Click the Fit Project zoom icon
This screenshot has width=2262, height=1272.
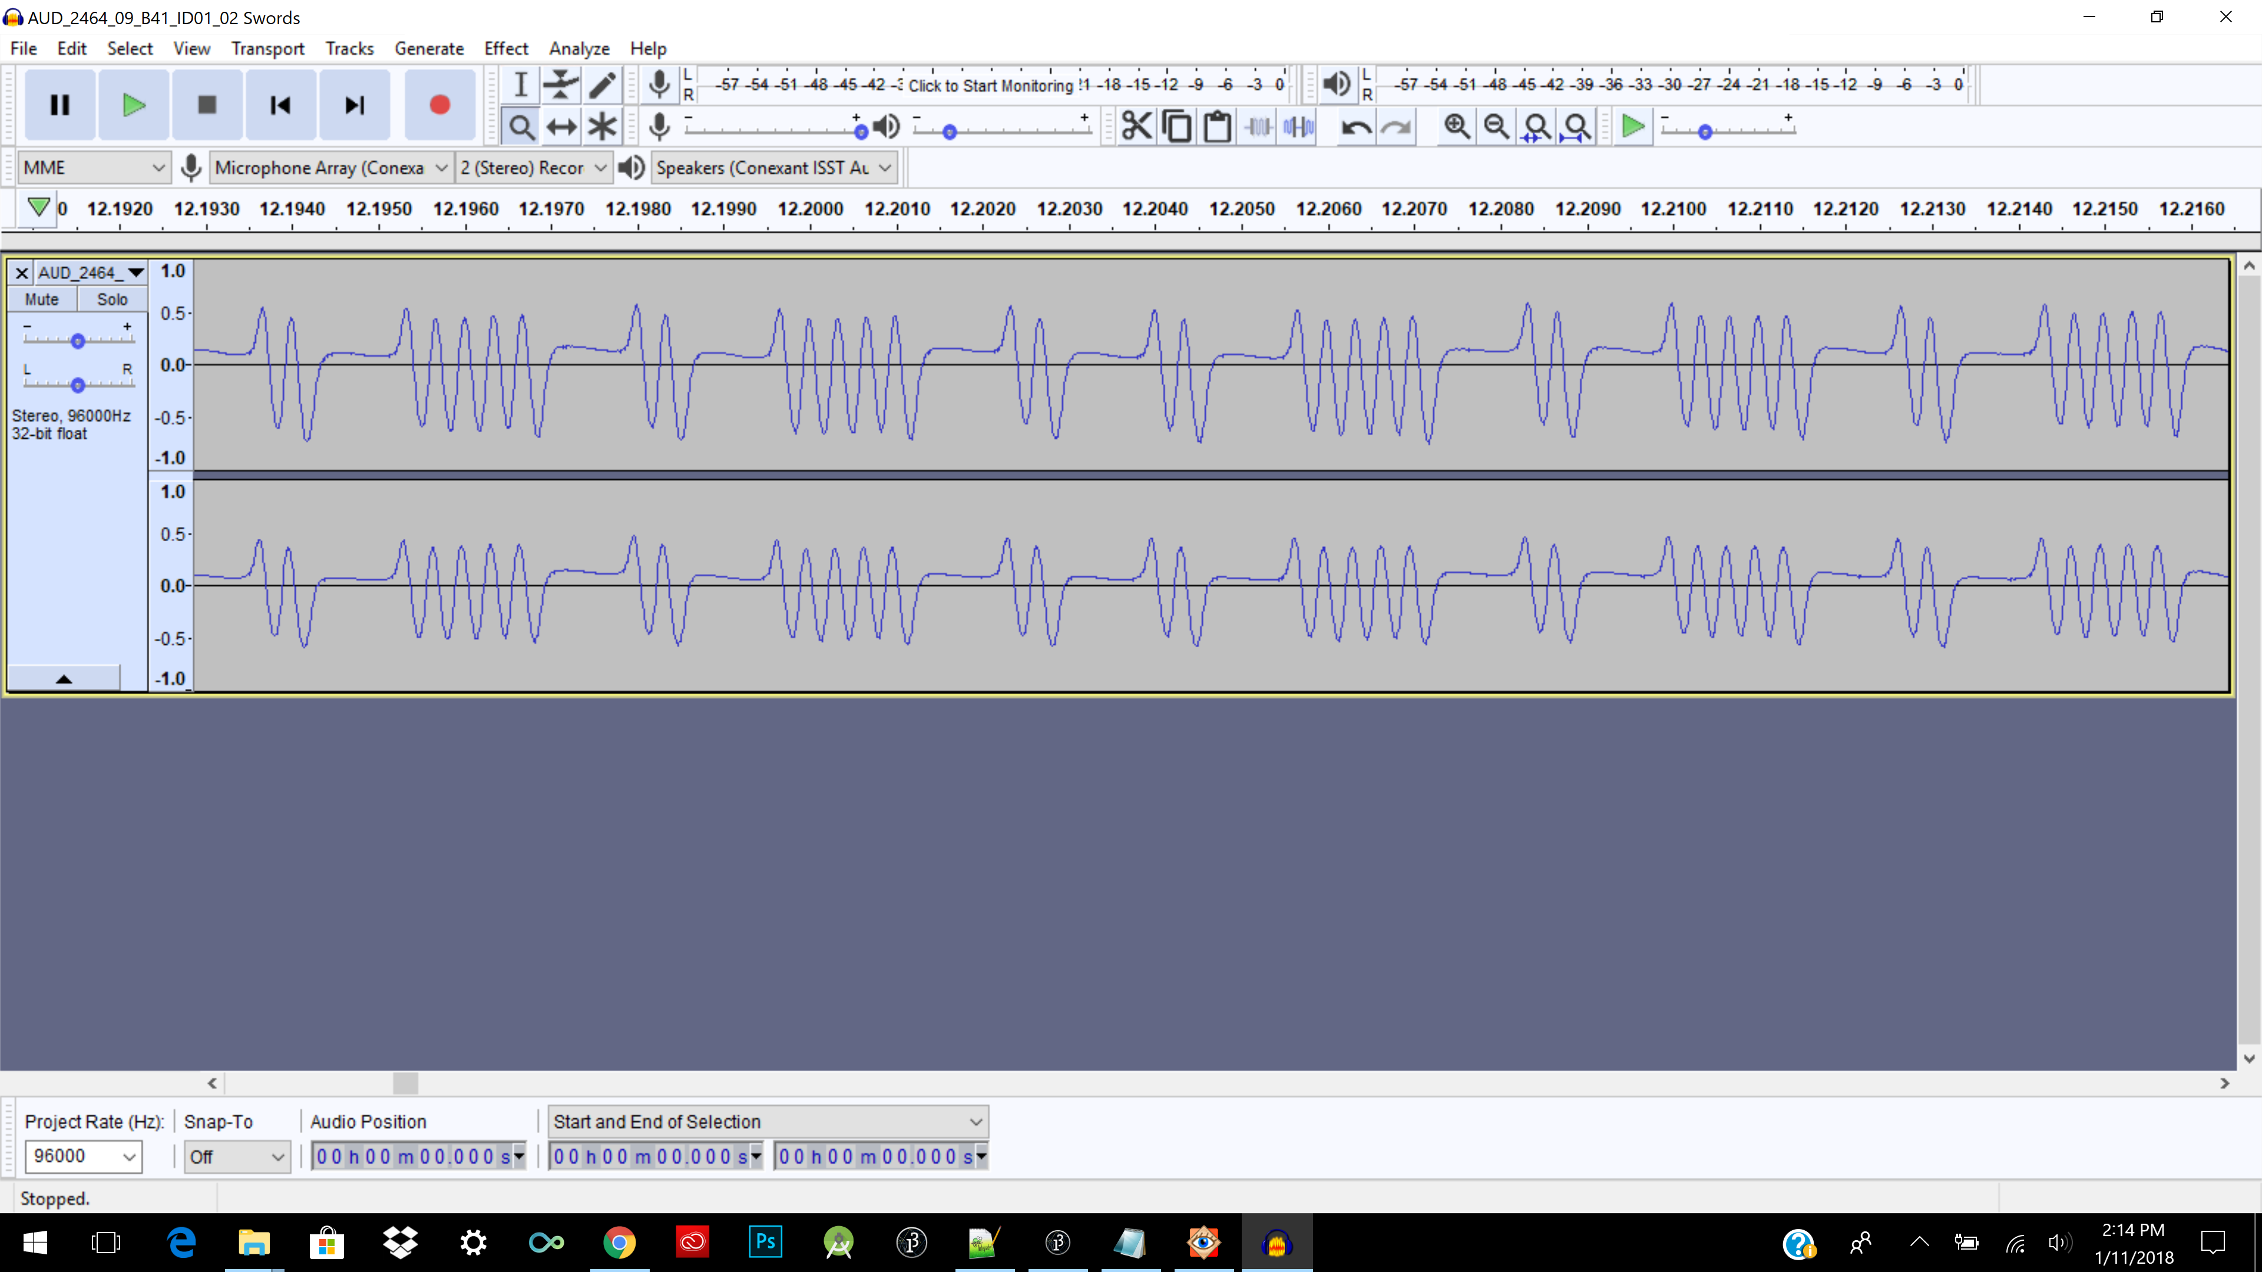(1576, 127)
